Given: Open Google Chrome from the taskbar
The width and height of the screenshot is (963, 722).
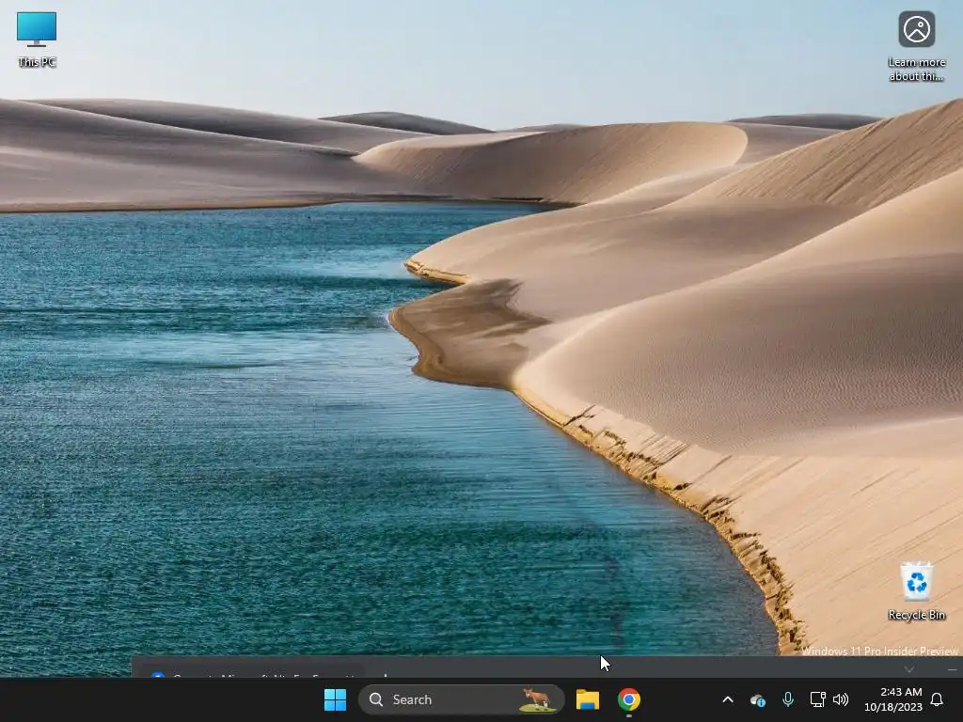Looking at the screenshot, I should pyautogui.click(x=629, y=699).
